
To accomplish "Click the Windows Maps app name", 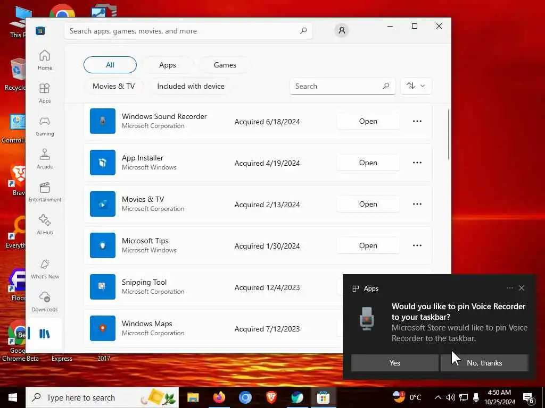I will pos(147,324).
